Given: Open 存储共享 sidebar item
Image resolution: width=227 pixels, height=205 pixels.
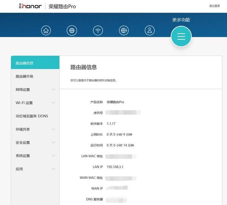Looking at the screenshot, I should (x=35, y=129).
